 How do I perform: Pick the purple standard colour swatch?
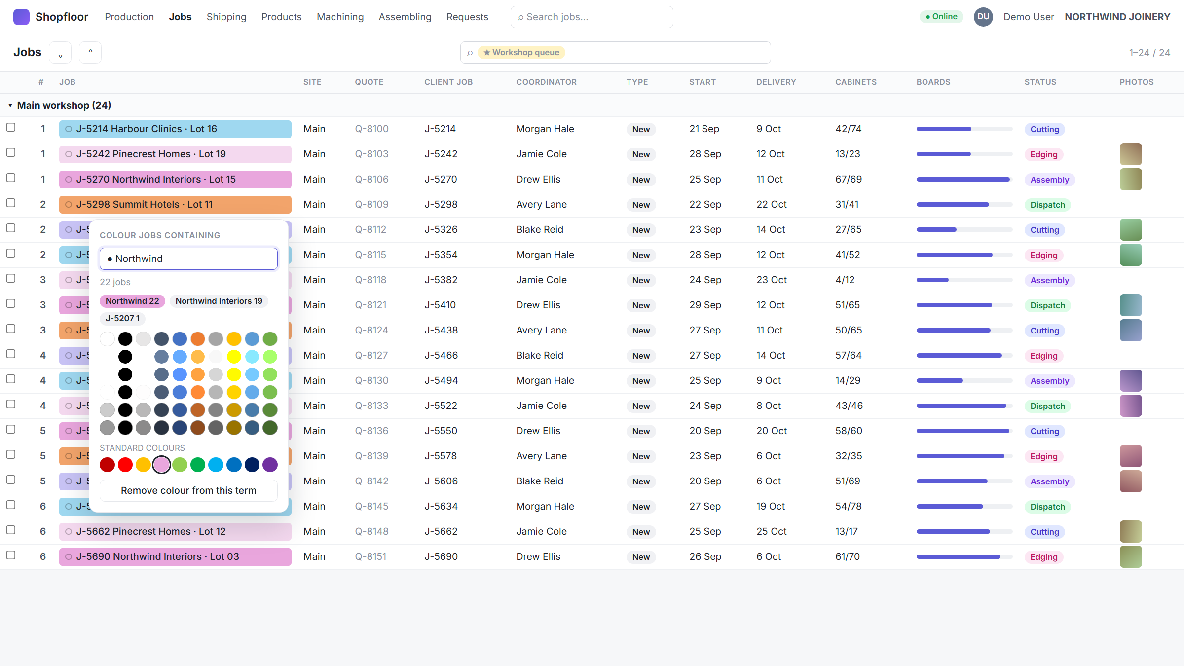(270, 465)
